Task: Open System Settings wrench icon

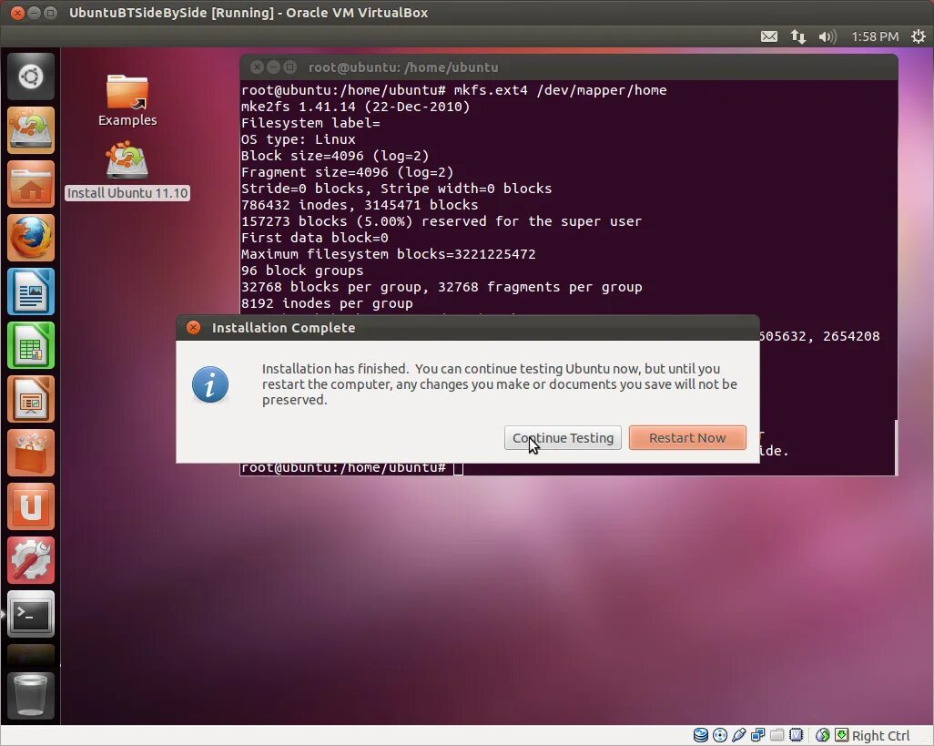Action: pyautogui.click(x=31, y=560)
